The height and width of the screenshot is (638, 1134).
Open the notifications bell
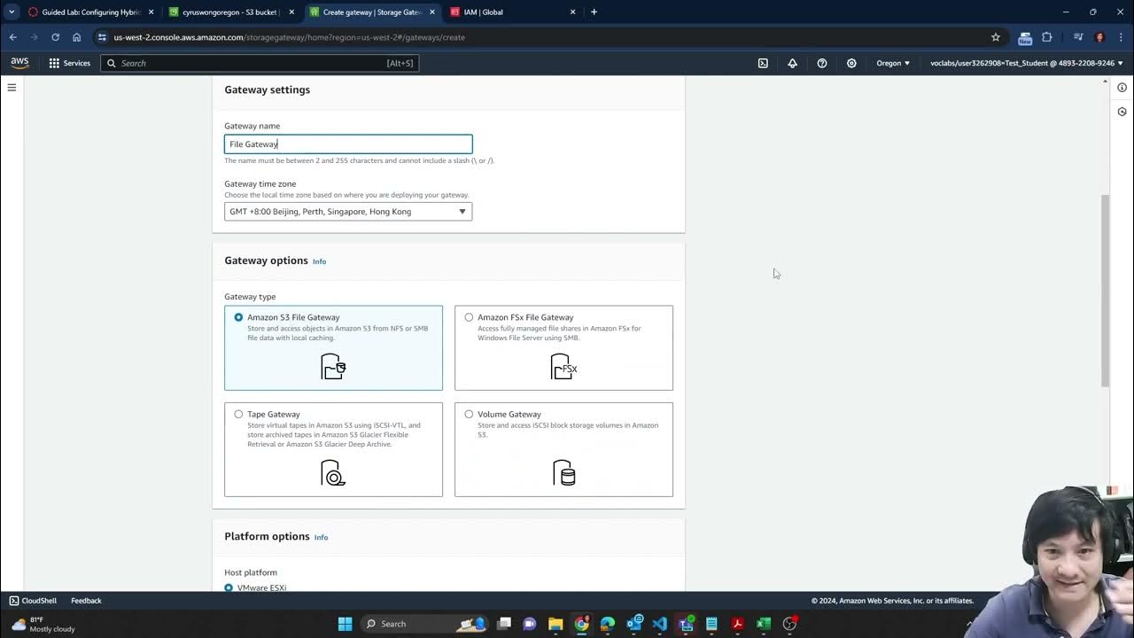pyautogui.click(x=792, y=63)
